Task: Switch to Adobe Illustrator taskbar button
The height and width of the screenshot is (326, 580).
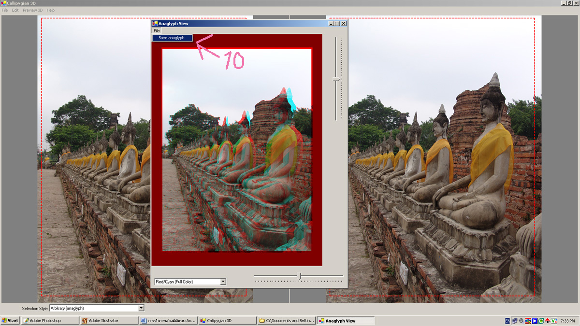Action: pos(109,321)
